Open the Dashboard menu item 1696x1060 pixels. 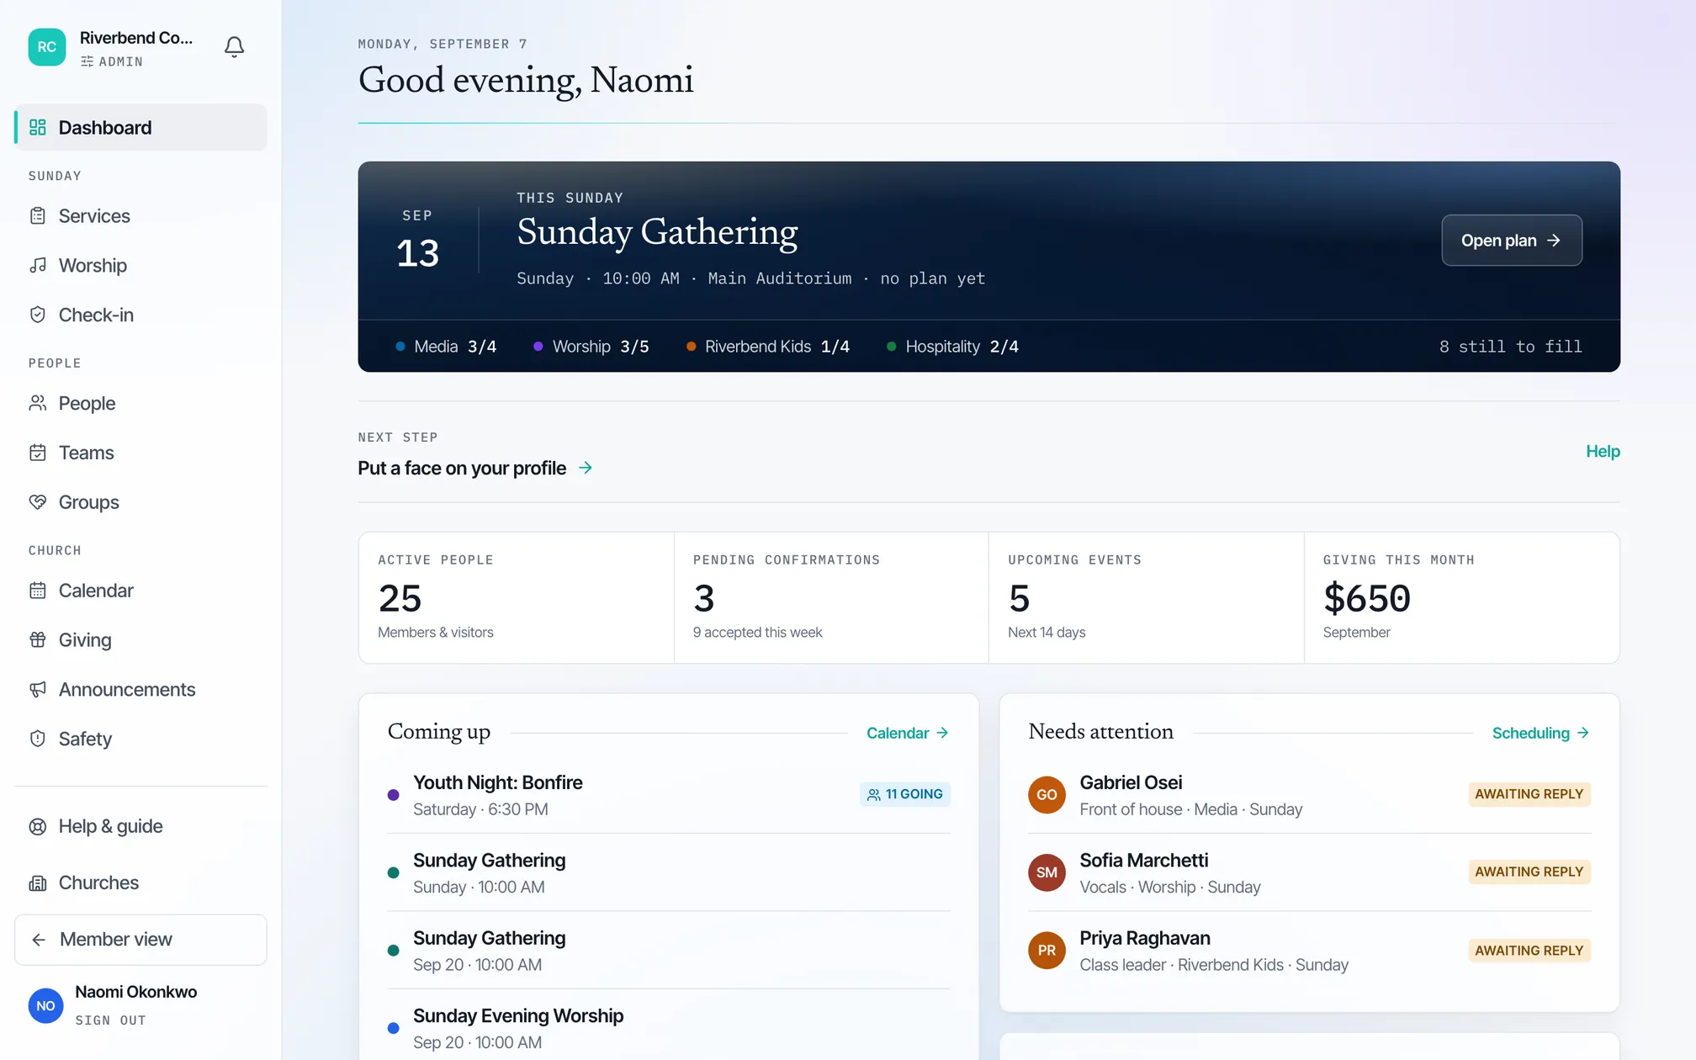140,127
